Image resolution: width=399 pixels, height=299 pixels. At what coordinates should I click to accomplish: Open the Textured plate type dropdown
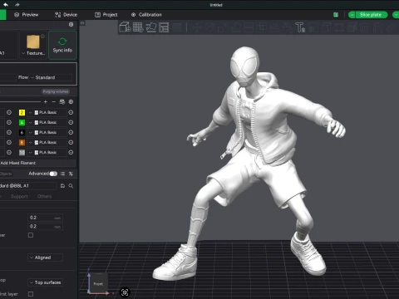point(33,53)
